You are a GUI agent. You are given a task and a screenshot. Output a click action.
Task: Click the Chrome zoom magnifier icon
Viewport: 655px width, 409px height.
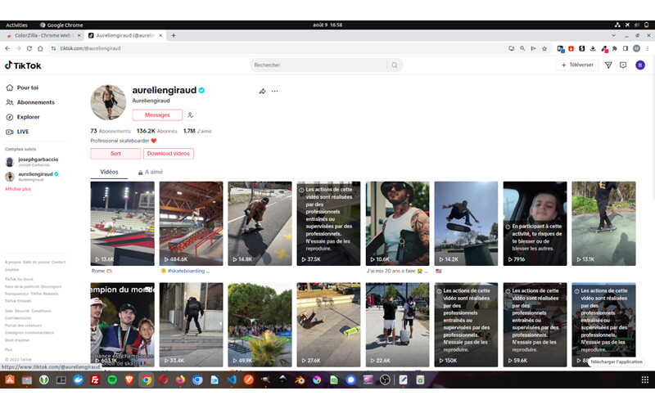(522, 48)
